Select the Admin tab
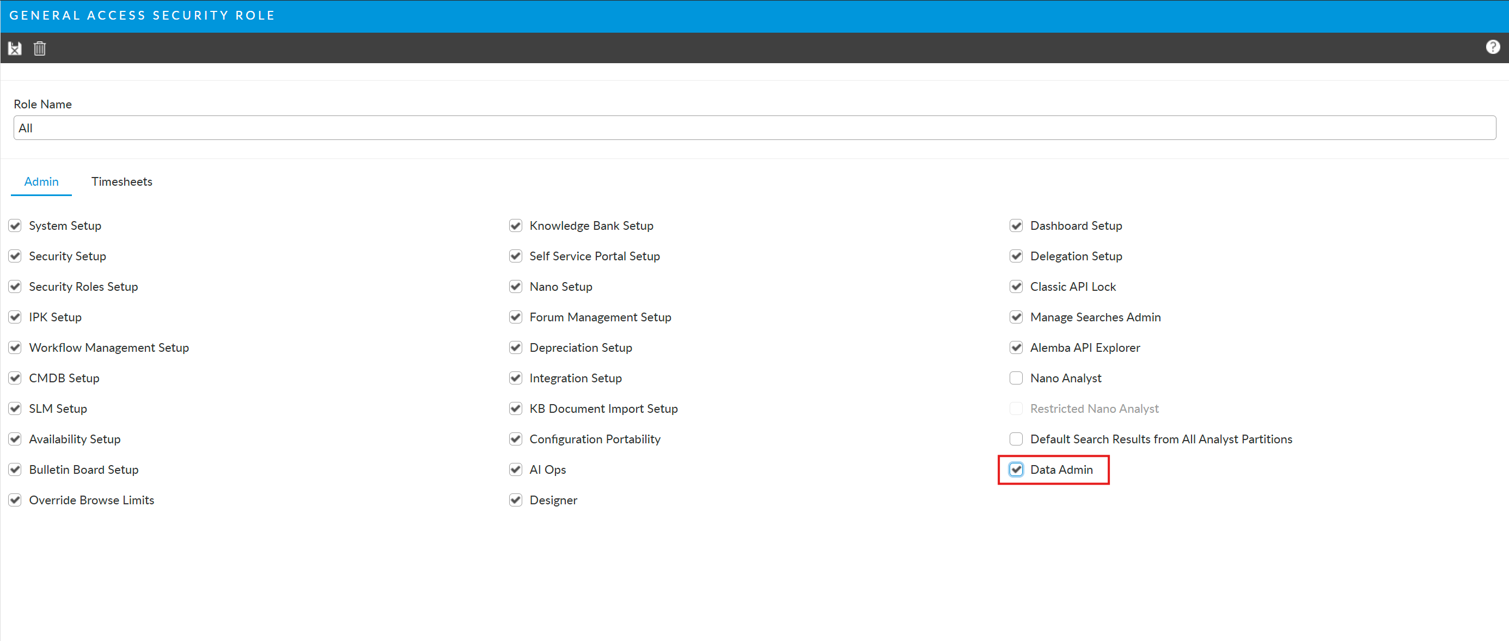This screenshot has width=1509, height=641. (x=41, y=182)
